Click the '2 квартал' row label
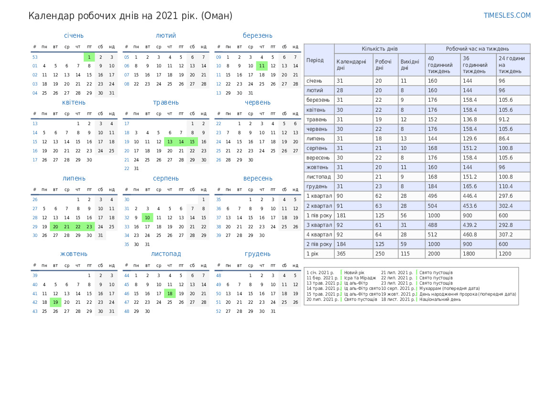 [x=319, y=206]
